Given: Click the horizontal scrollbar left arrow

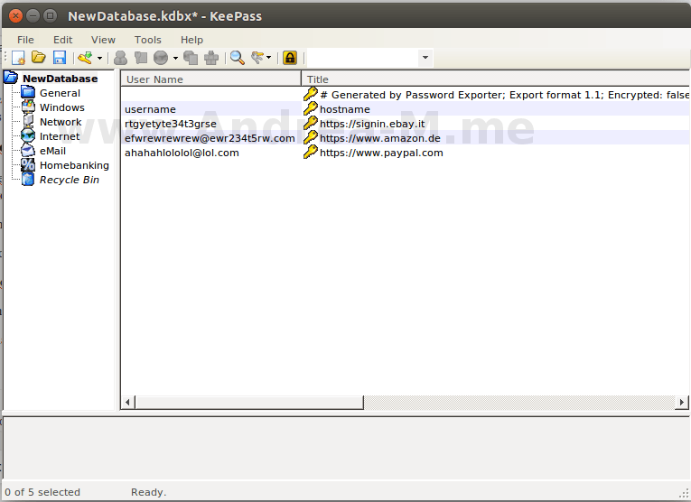Looking at the screenshot, I should [127, 402].
